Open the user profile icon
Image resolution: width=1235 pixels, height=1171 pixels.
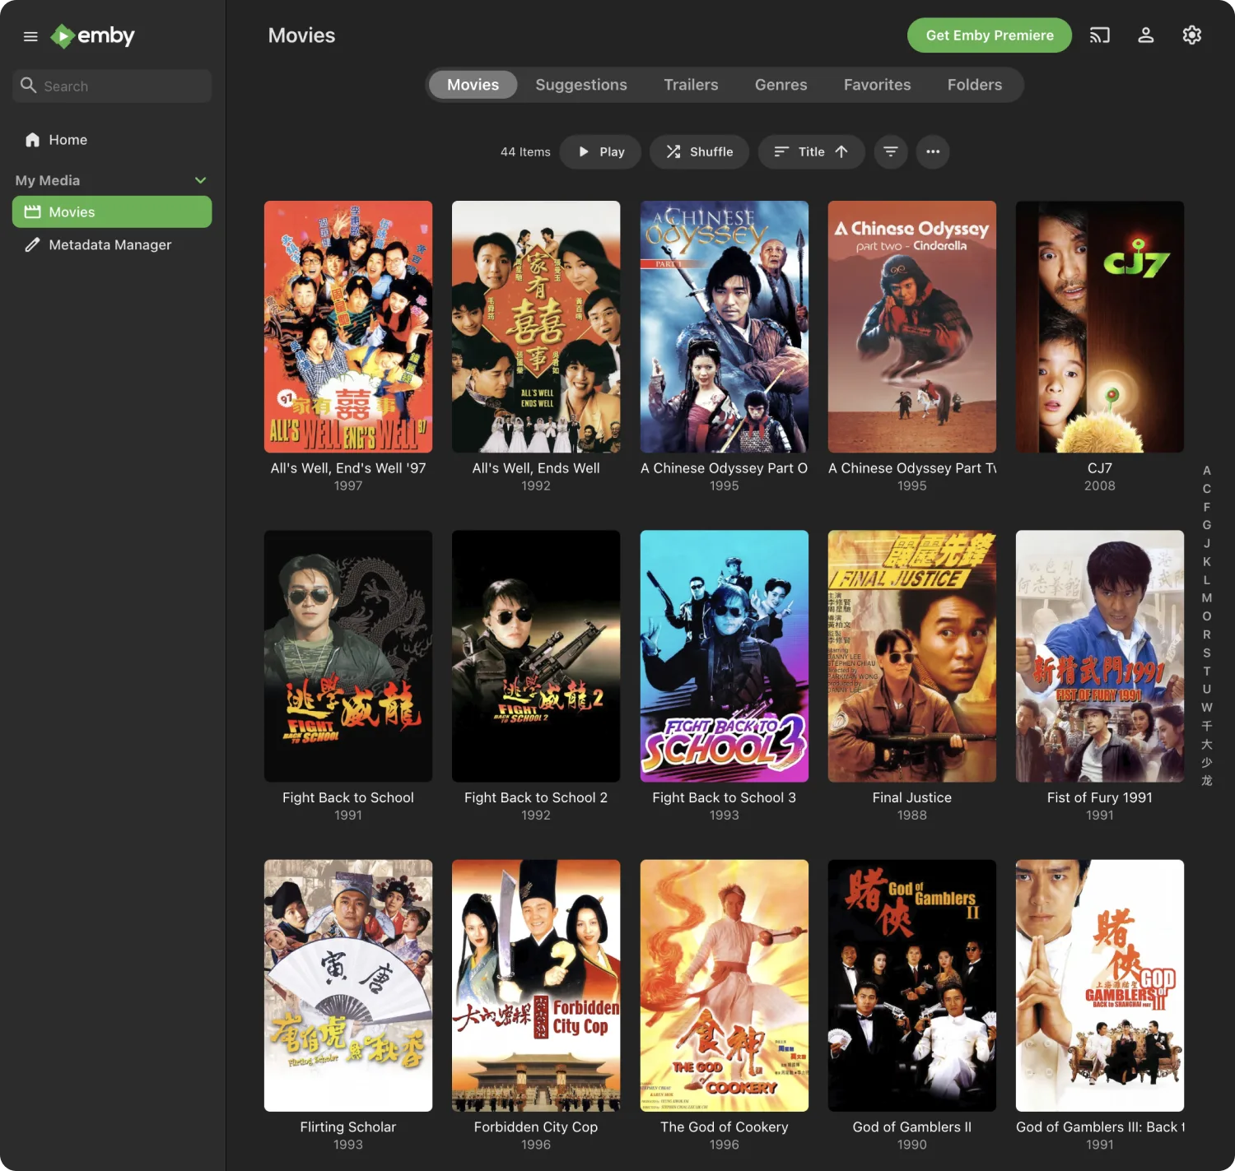point(1145,35)
